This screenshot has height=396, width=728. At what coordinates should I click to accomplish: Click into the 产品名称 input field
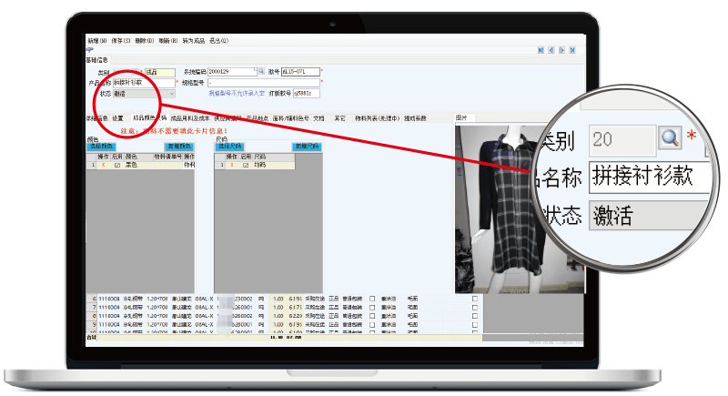pyautogui.click(x=144, y=83)
